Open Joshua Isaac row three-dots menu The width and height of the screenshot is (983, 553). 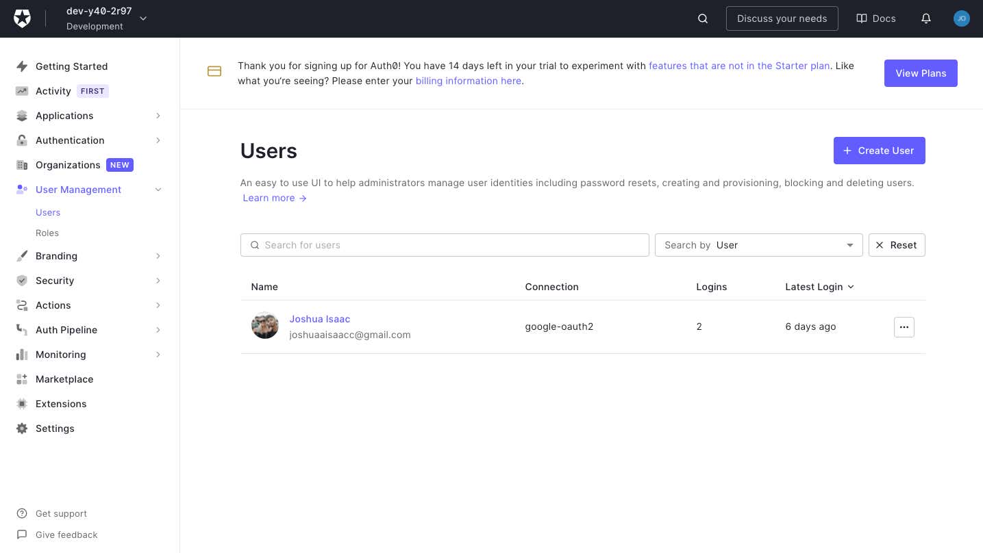[904, 327]
